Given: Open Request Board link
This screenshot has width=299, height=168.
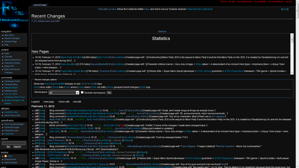Looking at the screenshot, I should (x=11, y=88).
